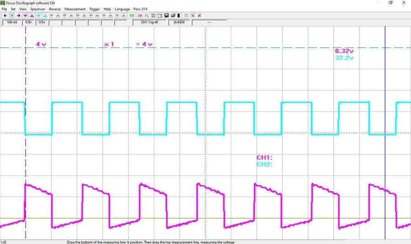Click the boxed X center icon

tap(12, 16)
